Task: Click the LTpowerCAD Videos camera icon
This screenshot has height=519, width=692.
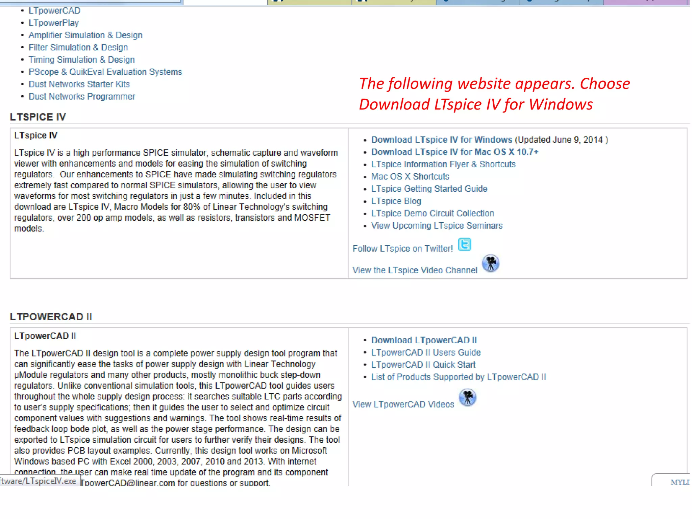Action: (467, 397)
